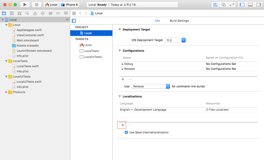Image resolution: width=264 pixels, height=160 pixels.
Task: Toggle the utilities pane visibility
Action: (x=258, y=5)
